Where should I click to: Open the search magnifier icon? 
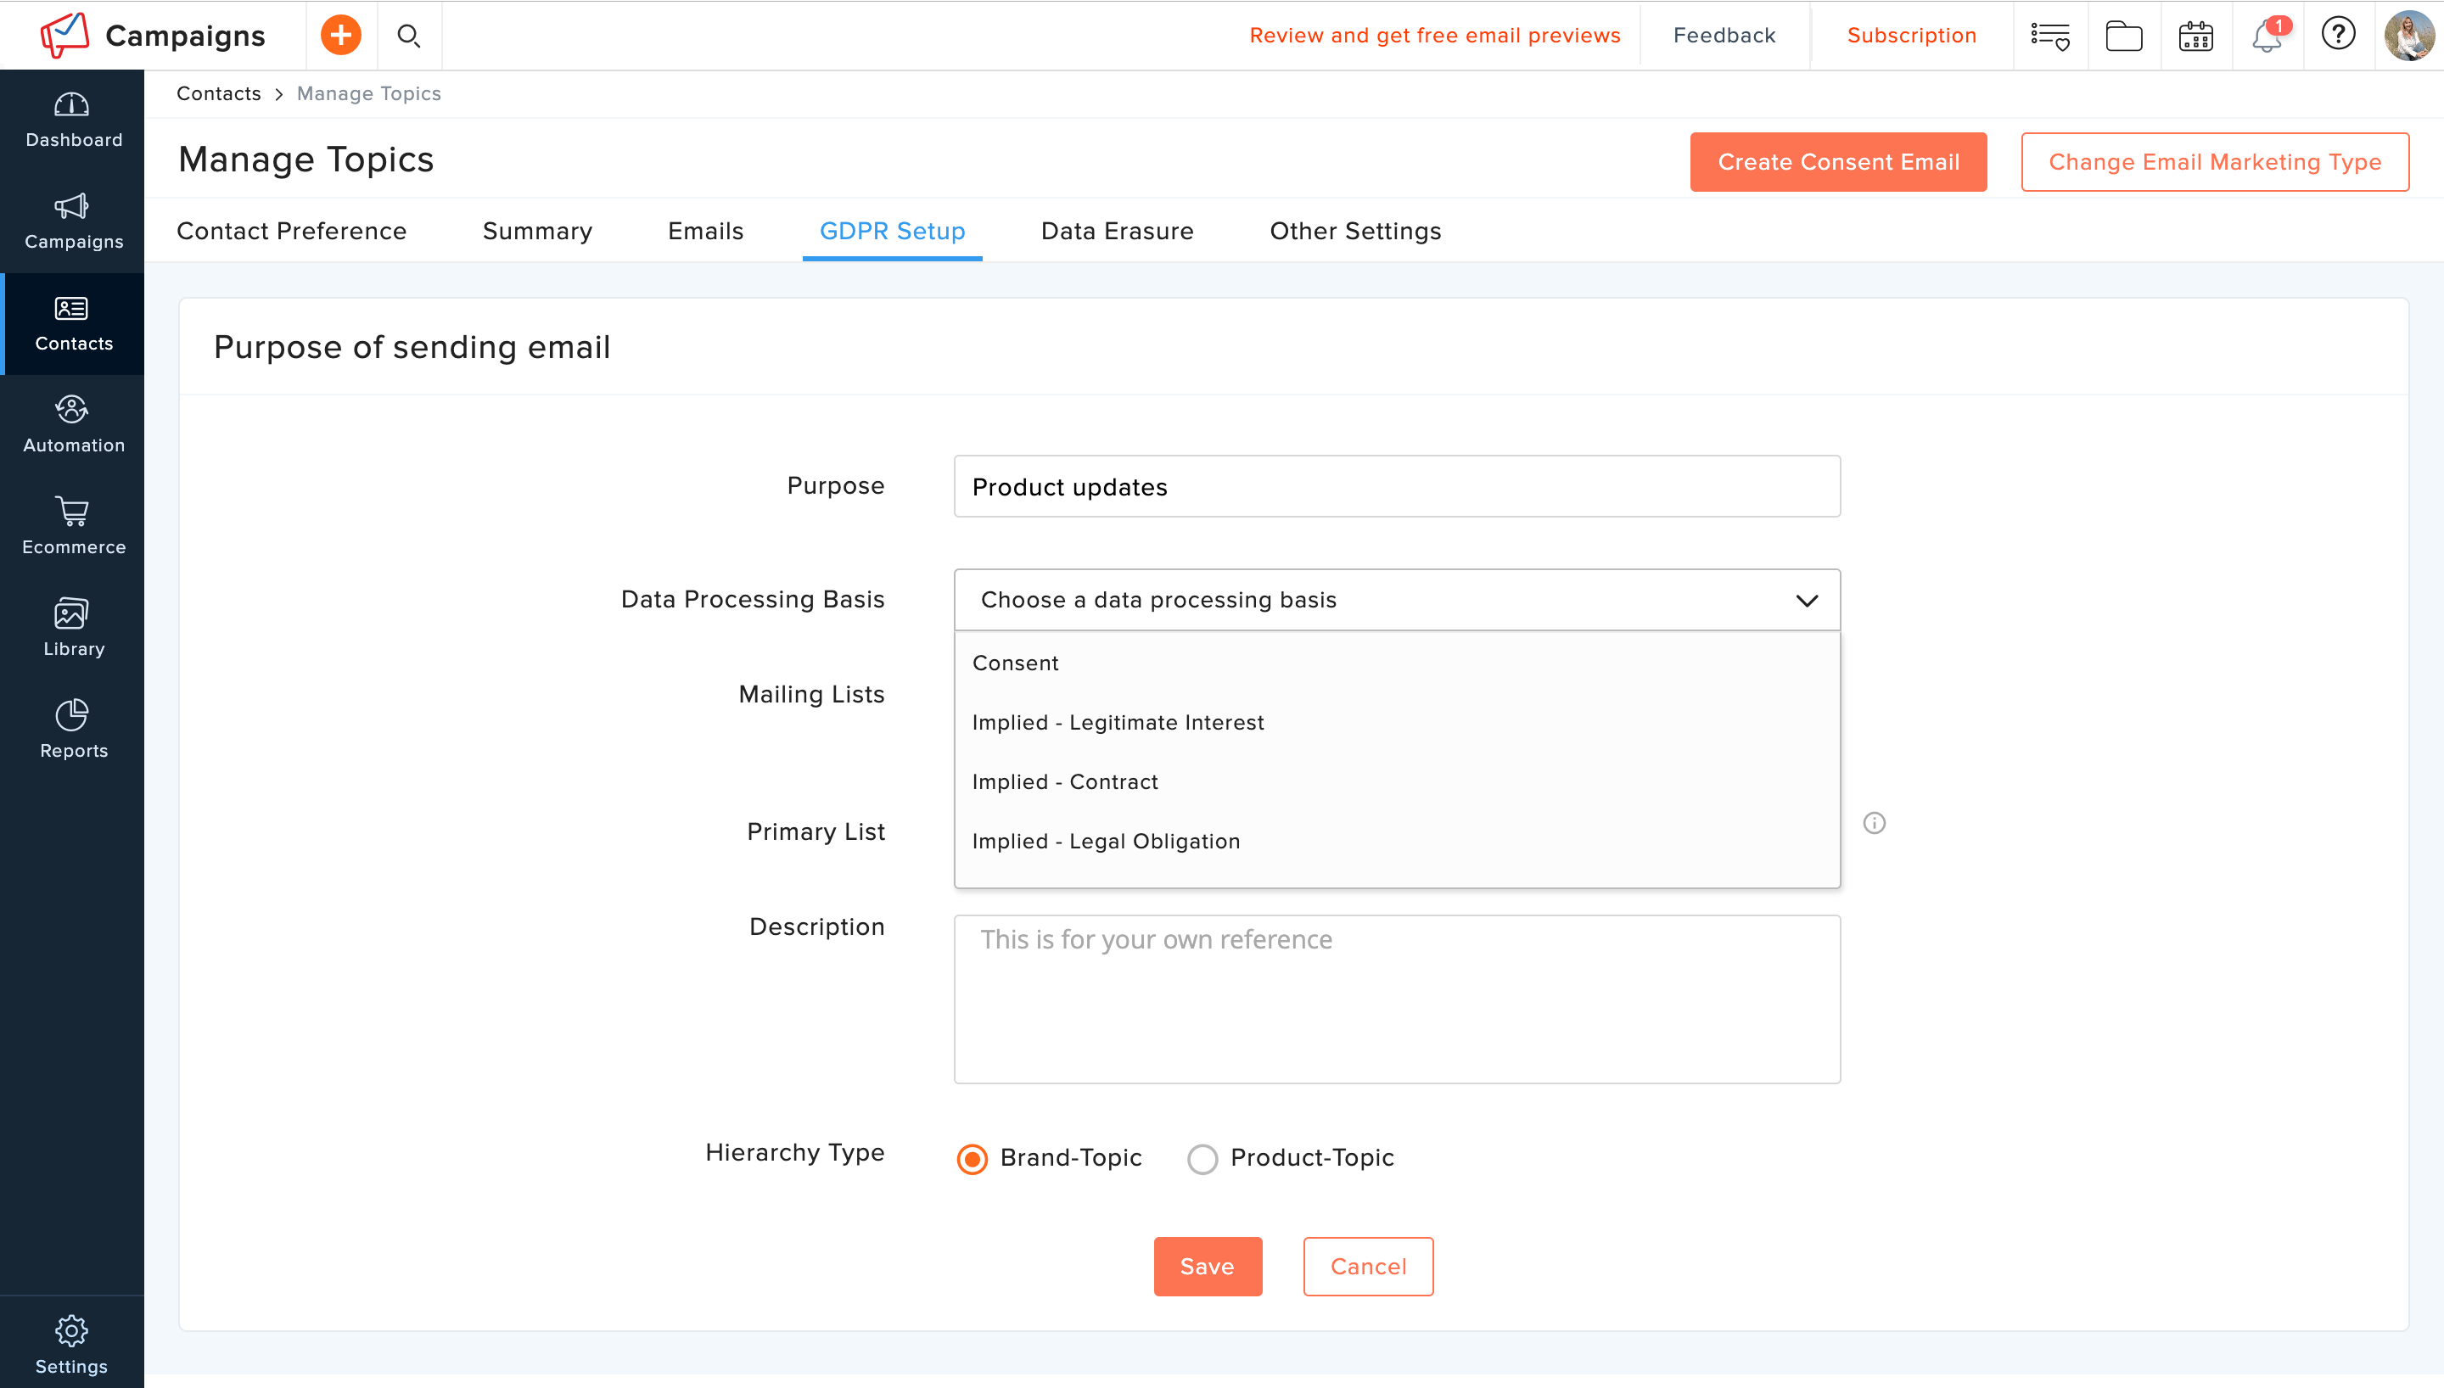(409, 36)
